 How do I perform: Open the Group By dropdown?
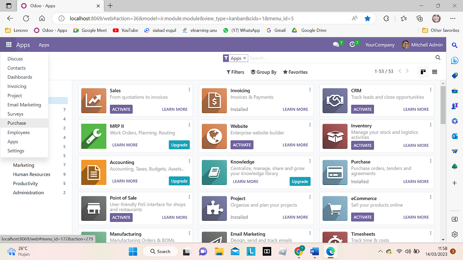264,72
